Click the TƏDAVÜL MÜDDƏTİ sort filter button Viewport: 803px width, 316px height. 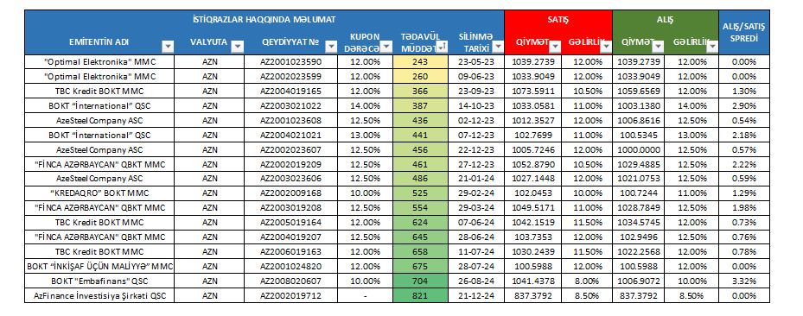[442, 47]
